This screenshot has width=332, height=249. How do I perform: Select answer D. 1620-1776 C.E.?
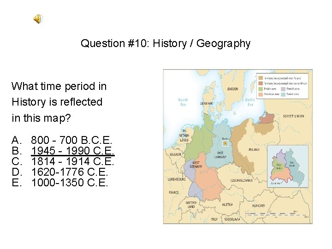tap(60, 172)
